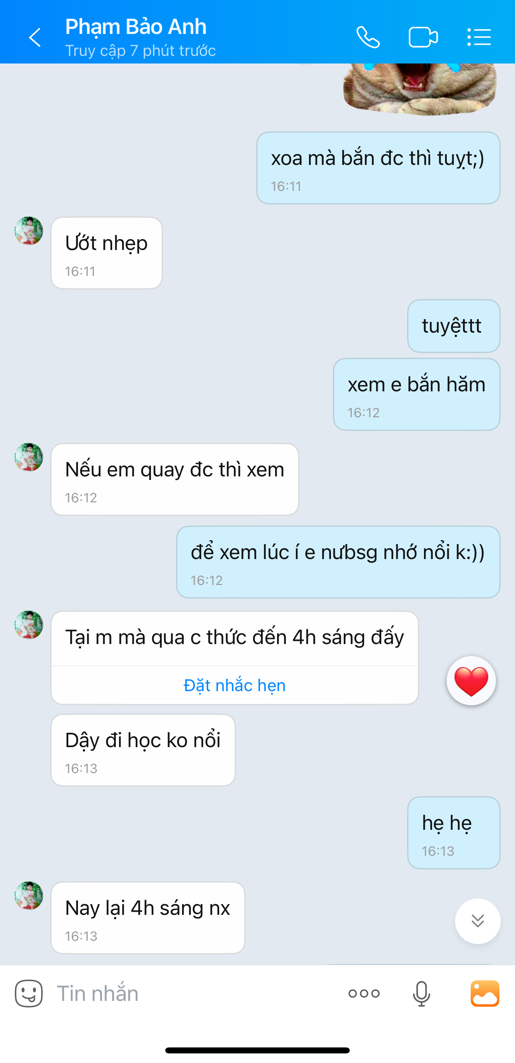This screenshot has width=515, height=1063.
Task: Start a video call from the header
Action: click(x=423, y=38)
